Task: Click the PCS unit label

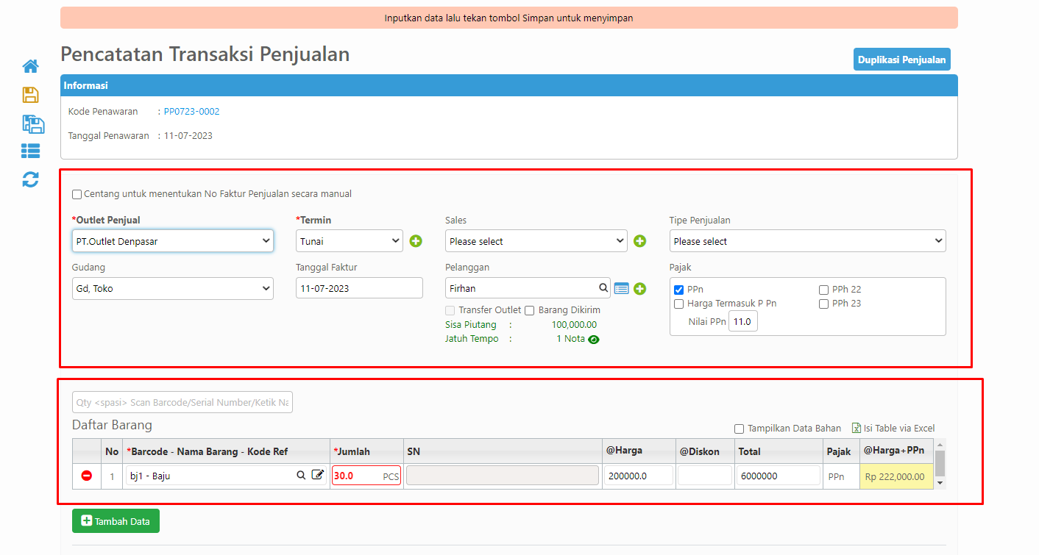Action: (391, 476)
